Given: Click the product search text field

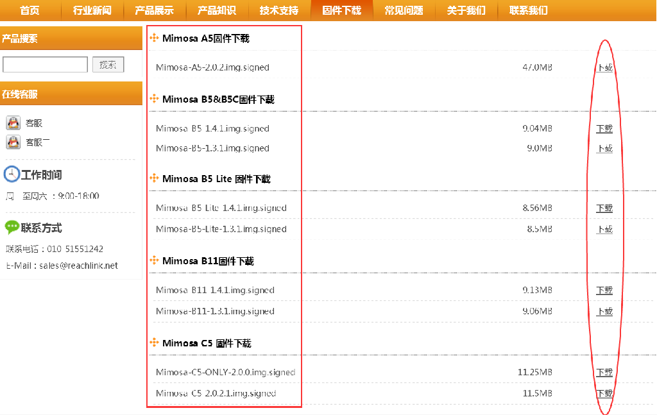Looking at the screenshot, I should (46, 65).
